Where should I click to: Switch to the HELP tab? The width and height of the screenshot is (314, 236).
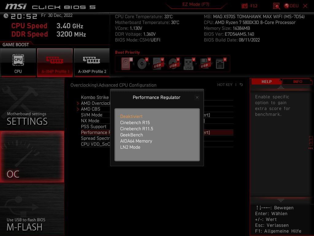[266, 82]
